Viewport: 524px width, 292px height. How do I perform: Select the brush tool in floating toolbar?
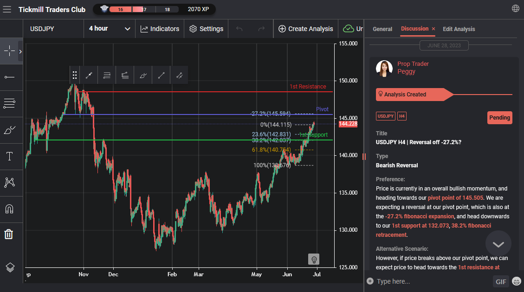[143, 76]
